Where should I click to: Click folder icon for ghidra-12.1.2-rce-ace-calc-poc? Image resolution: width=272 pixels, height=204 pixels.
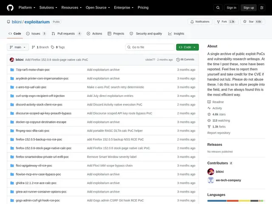pyautogui.click(x=12, y=183)
